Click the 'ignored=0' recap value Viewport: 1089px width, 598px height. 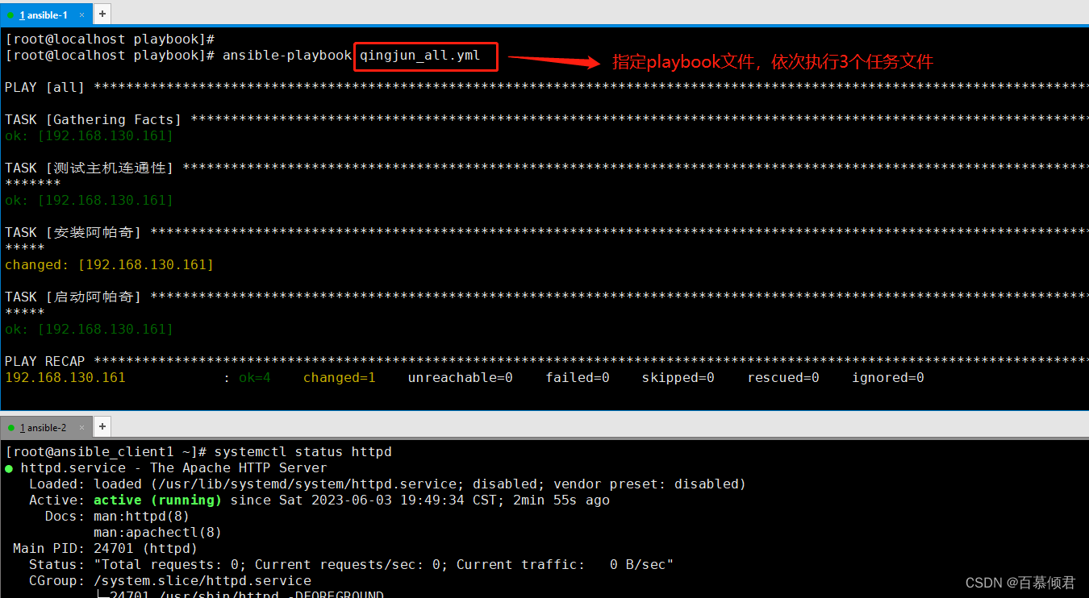(888, 377)
